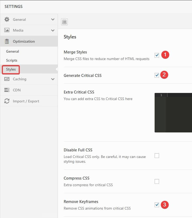Click line number 1 in code editor

(x=161, y=95)
